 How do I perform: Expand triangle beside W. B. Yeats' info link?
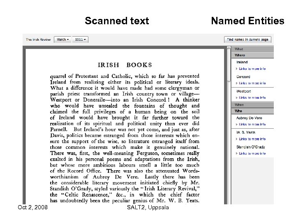(237, 139)
